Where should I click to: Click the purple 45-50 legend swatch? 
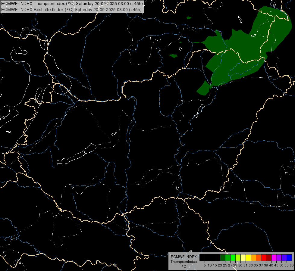pyautogui.click(x=279, y=257)
